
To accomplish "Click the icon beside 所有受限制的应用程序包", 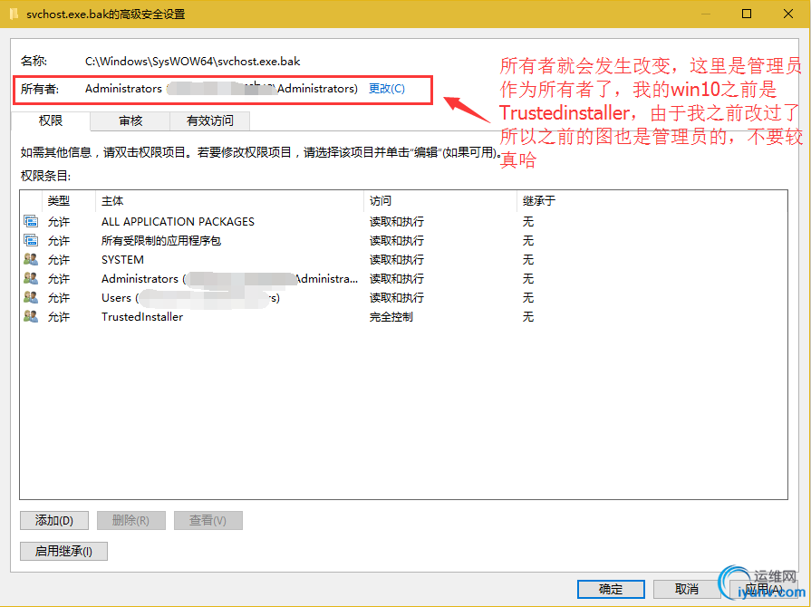I will [x=31, y=240].
